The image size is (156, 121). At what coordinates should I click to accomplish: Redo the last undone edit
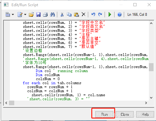[100, 14]
